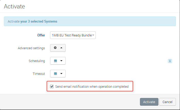Click the Scheduling calendar icon

click(x=55, y=61)
